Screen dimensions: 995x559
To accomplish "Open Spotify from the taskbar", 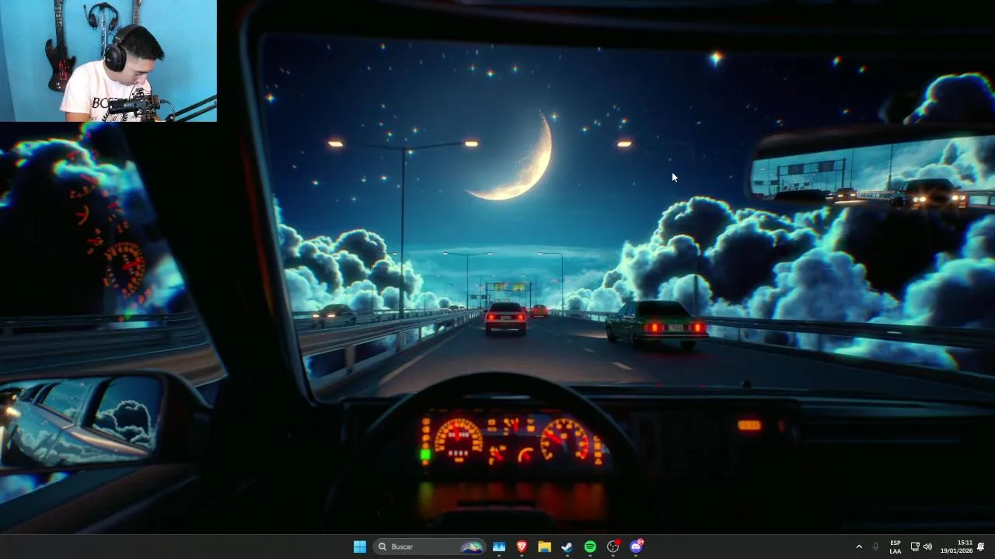I will [590, 547].
